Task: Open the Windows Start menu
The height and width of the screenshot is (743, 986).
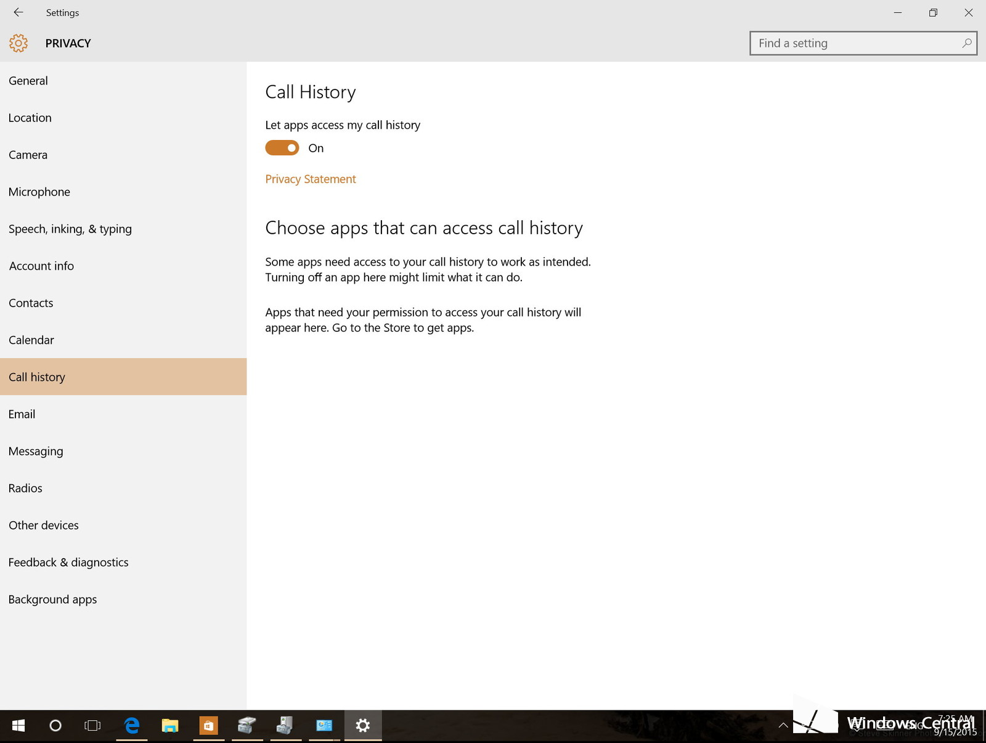Action: tap(18, 726)
